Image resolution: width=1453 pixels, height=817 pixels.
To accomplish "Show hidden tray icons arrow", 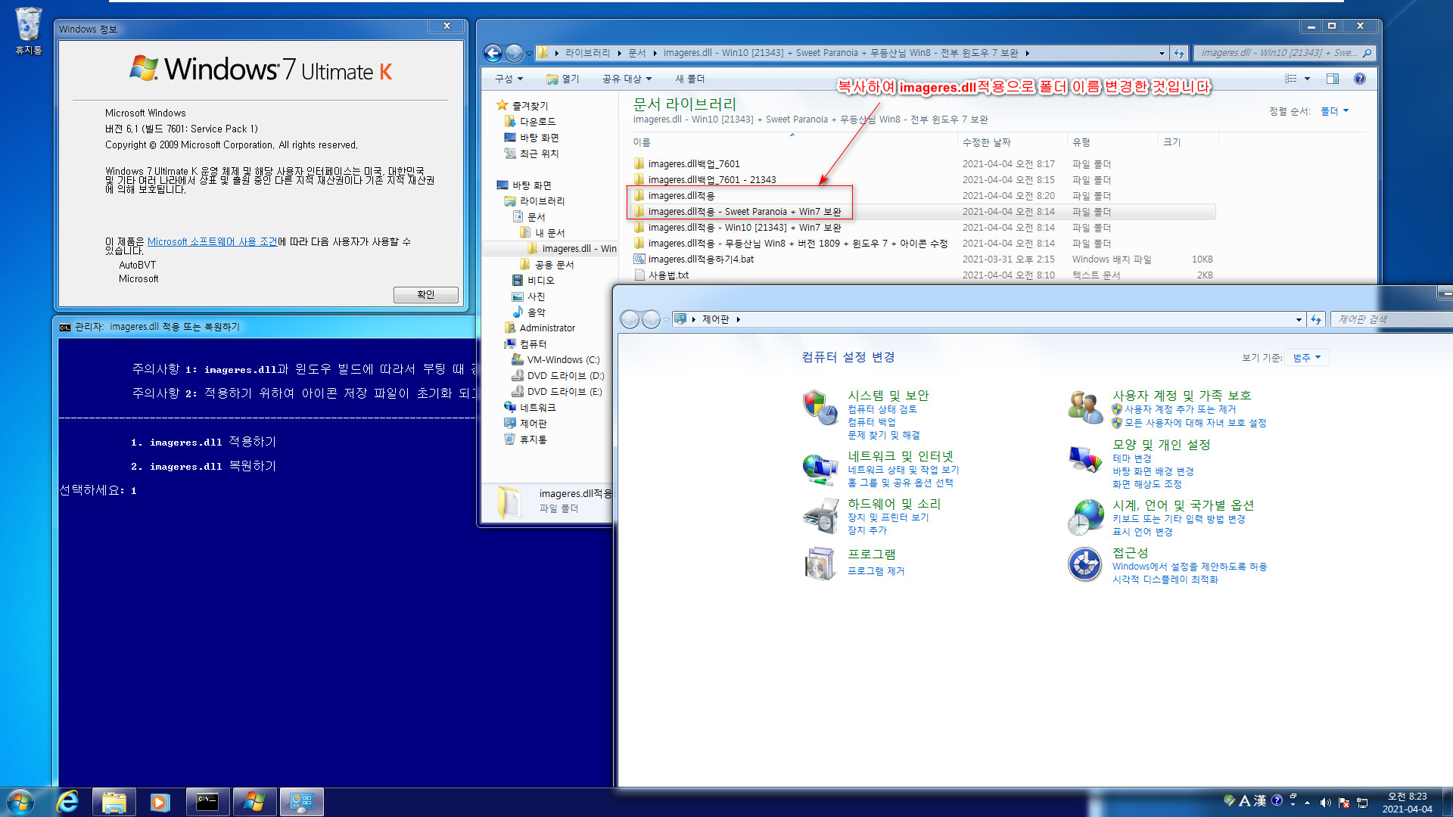I will (1307, 803).
